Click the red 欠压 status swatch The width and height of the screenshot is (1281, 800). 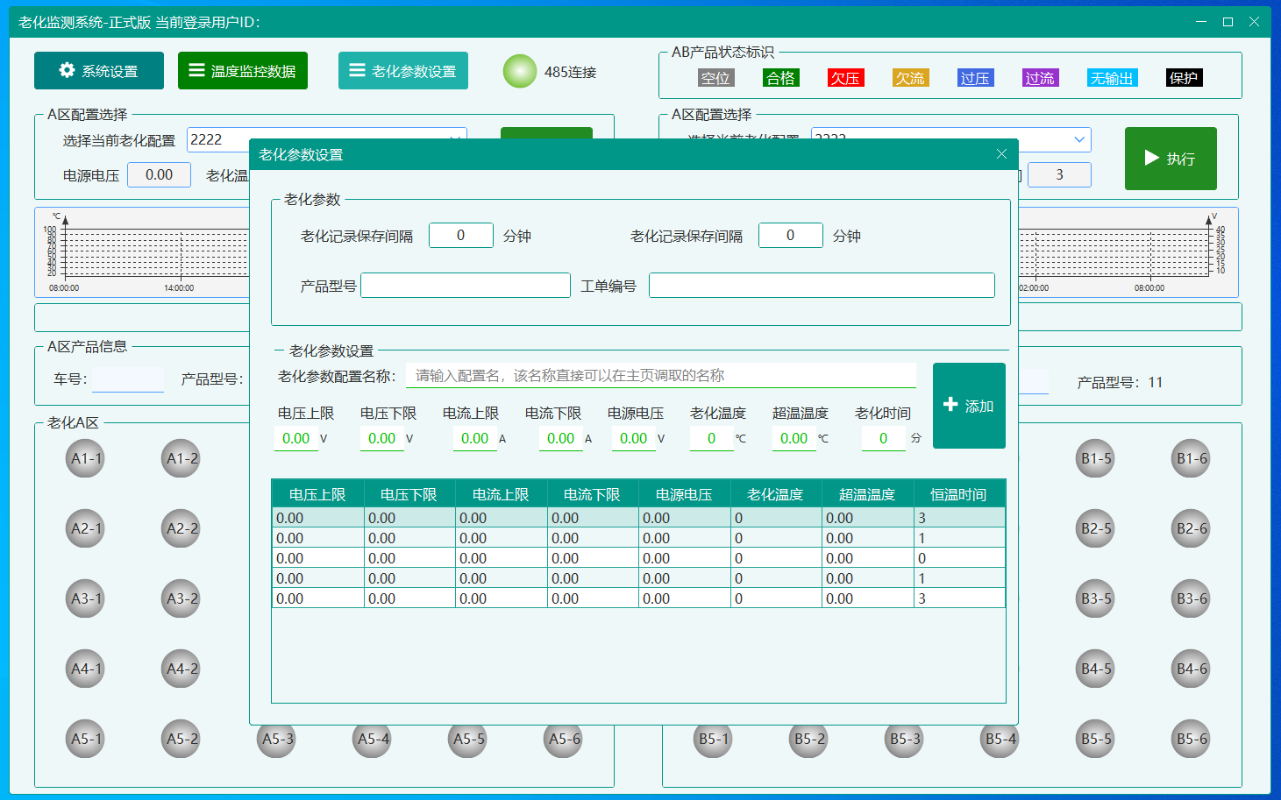pyautogui.click(x=845, y=78)
